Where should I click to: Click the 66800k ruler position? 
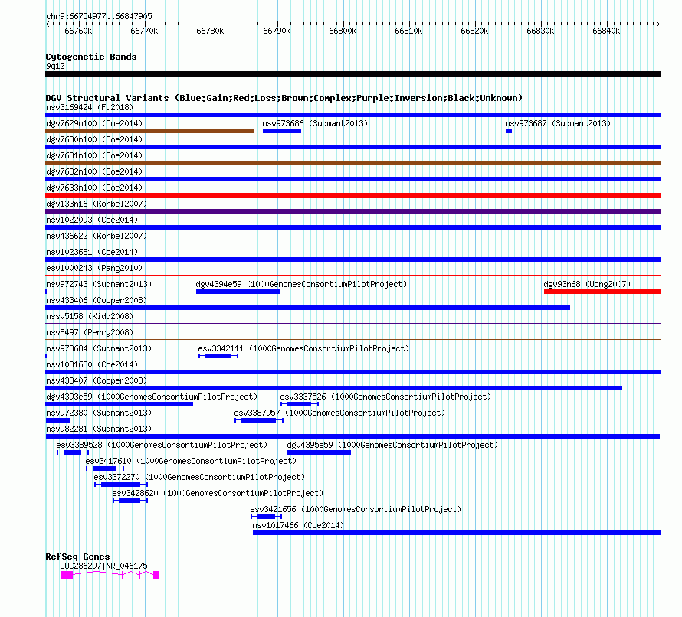point(343,31)
